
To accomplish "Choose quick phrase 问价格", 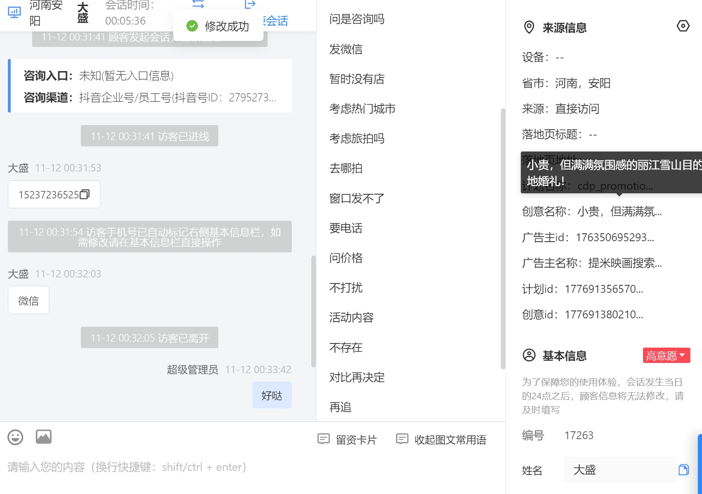I will click(x=346, y=257).
